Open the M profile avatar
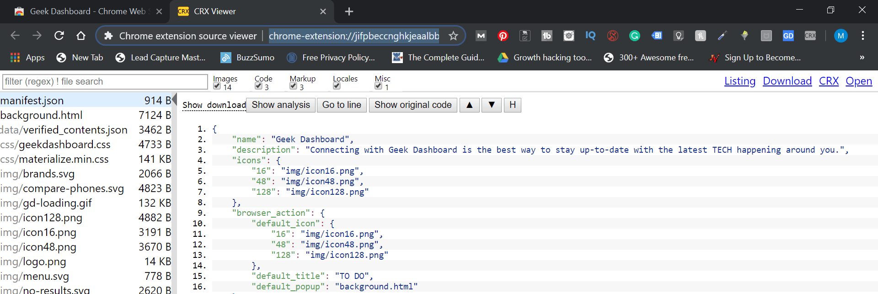This screenshot has width=878, height=294. (x=841, y=36)
